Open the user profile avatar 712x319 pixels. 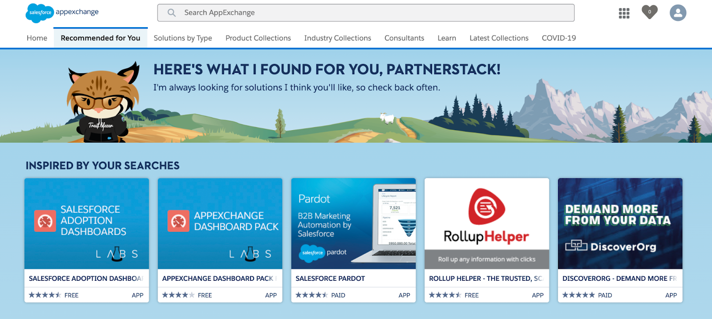click(x=678, y=13)
